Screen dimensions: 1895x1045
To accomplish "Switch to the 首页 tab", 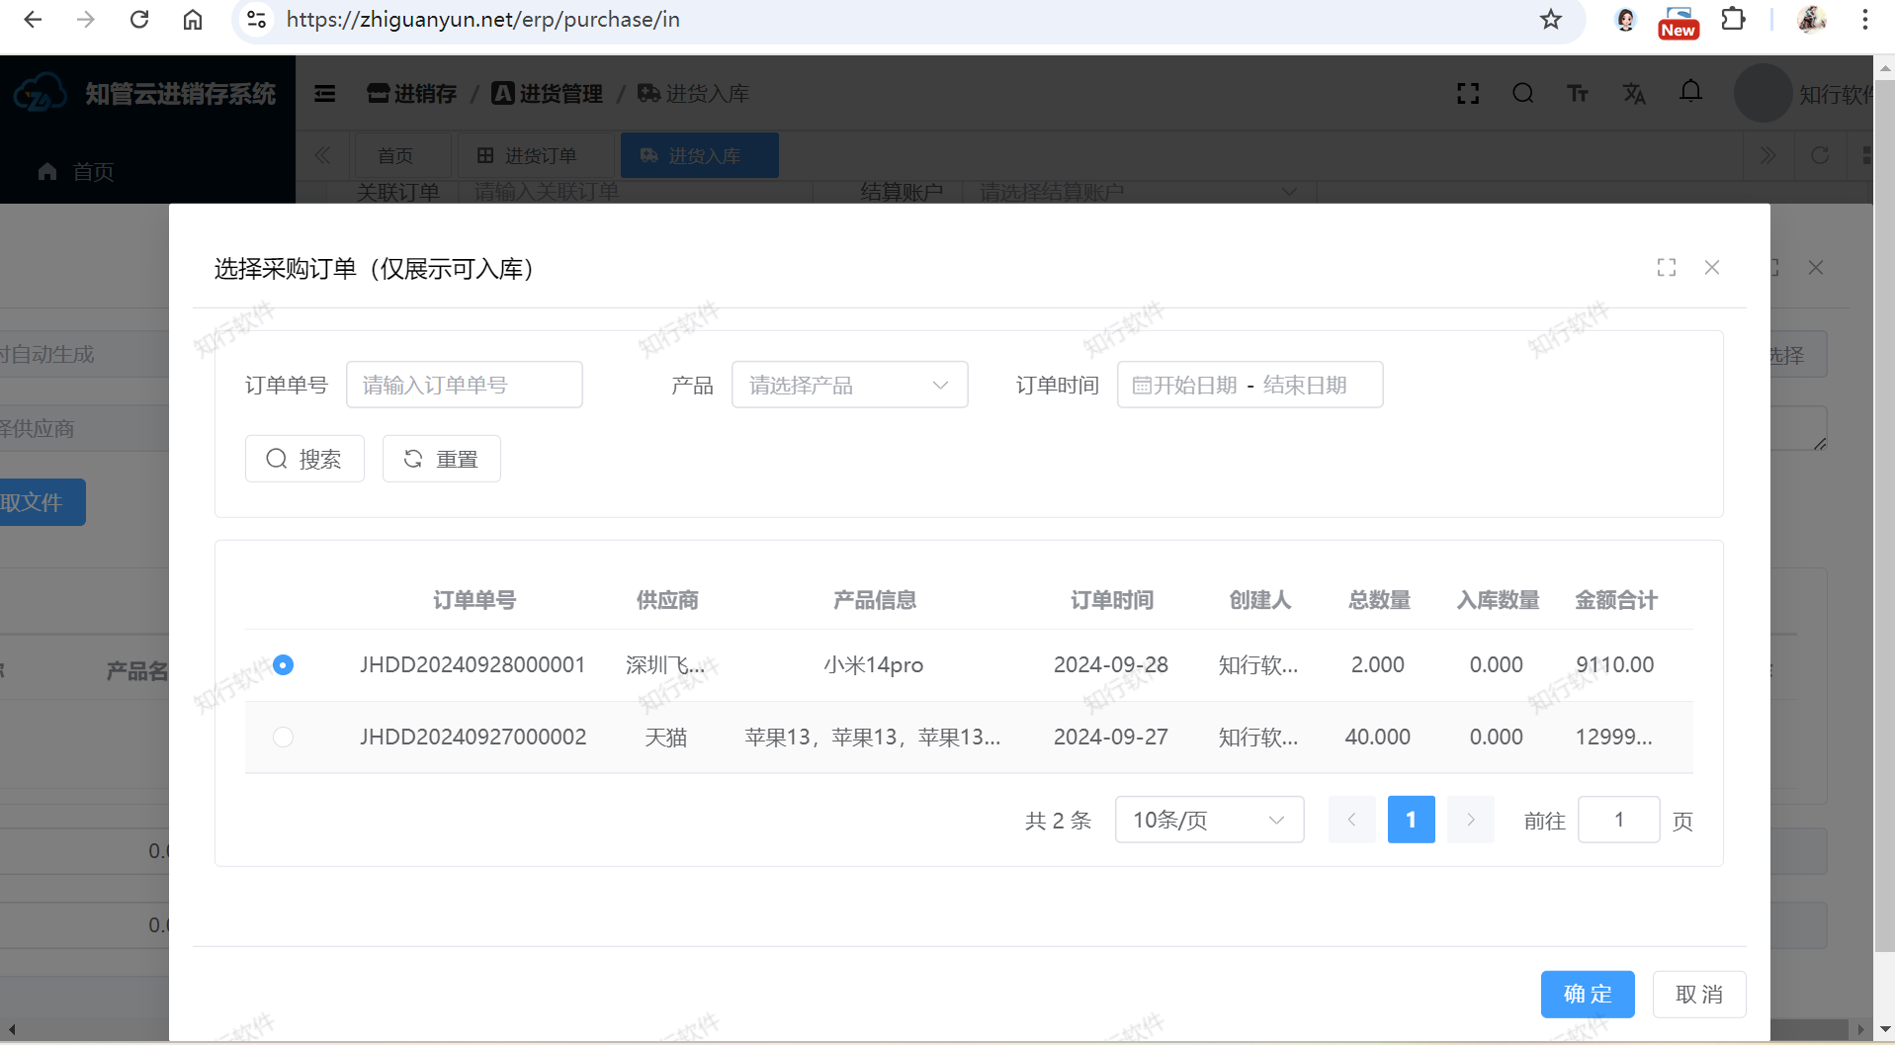I will tap(395, 156).
